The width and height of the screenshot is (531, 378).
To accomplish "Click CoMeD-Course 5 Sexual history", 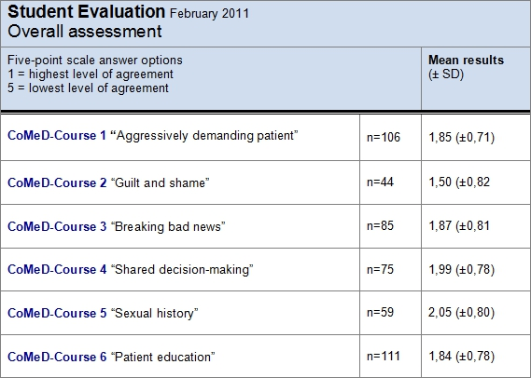I will click(103, 313).
